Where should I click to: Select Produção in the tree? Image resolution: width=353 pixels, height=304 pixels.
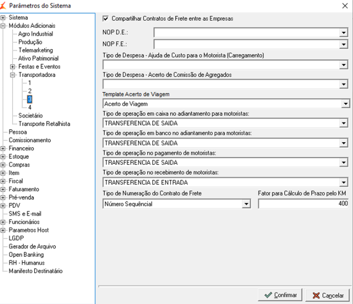[30, 42]
